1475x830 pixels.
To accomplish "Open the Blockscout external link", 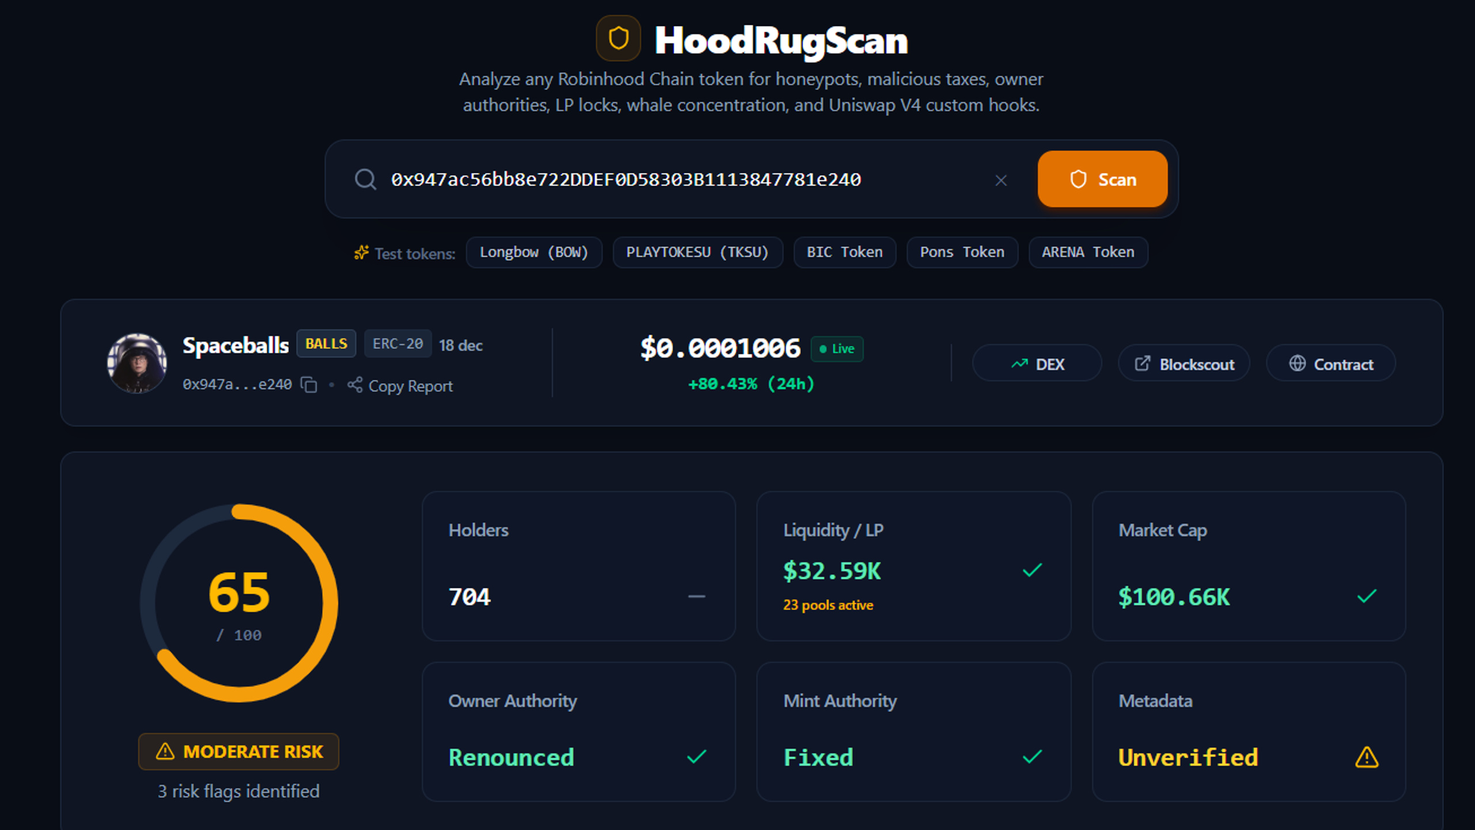I will (x=1184, y=364).
